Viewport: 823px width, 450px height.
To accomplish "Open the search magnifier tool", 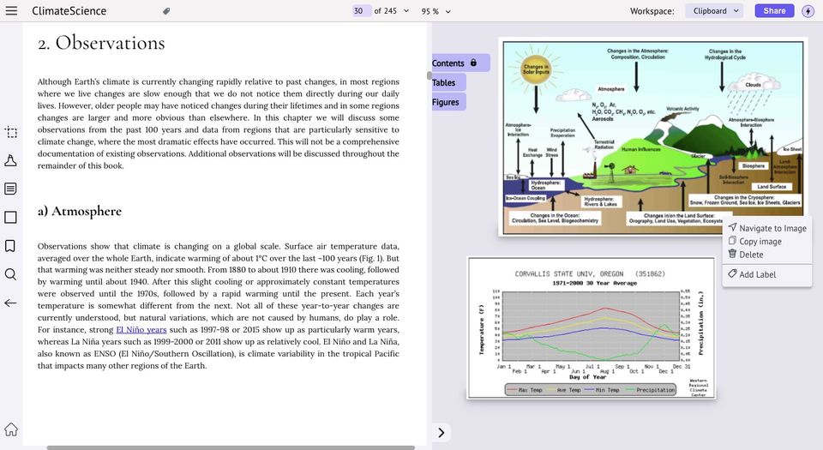I will (x=10, y=274).
